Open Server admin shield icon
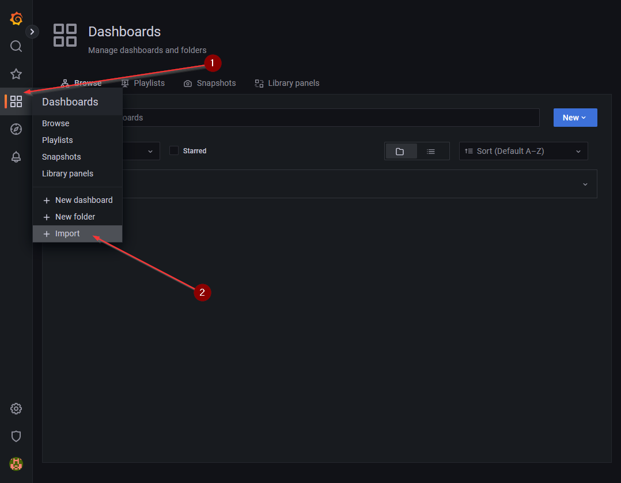The height and width of the screenshot is (483, 621). (16, 436)
